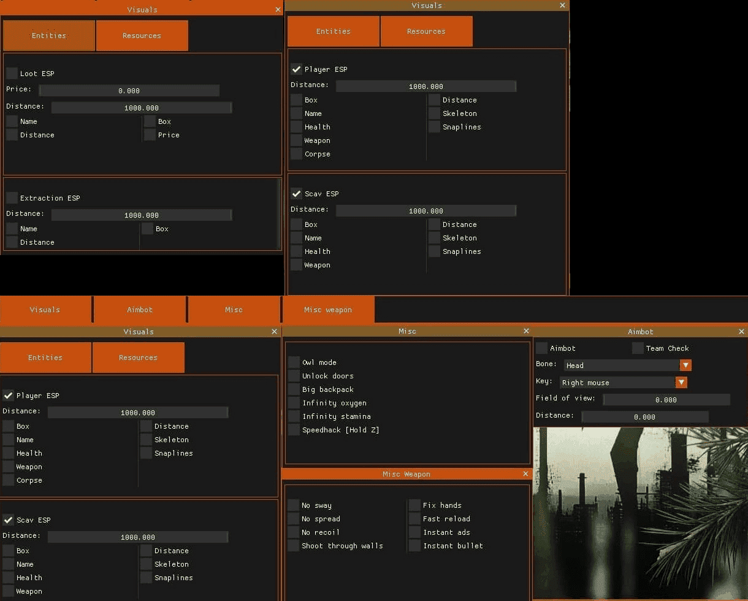Enable Speedhack [Hold Z] checkbox
748x601 pixels.
tap(294, 430)
